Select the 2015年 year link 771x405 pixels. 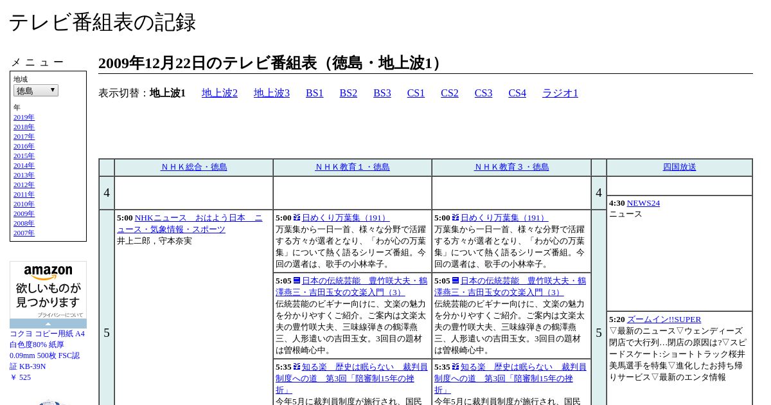(24, 156)
